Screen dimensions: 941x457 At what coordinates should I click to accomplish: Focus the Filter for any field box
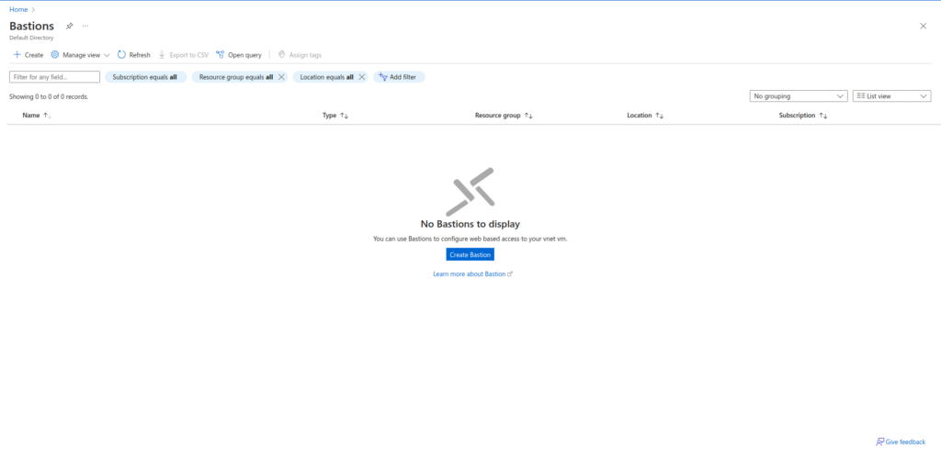pyautogui.click(x=54, y=77)
